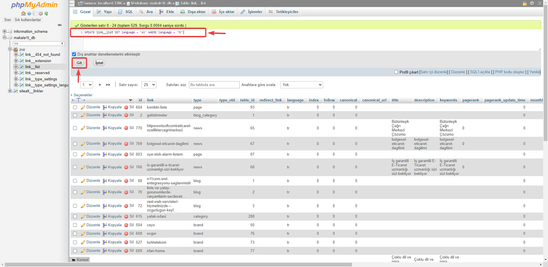Go to phpMyAdmin home via house icon
548x267 pixels.
click(23, 13)
